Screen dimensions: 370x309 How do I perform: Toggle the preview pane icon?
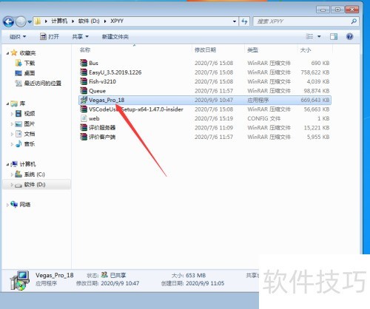(x=334, y=37)
